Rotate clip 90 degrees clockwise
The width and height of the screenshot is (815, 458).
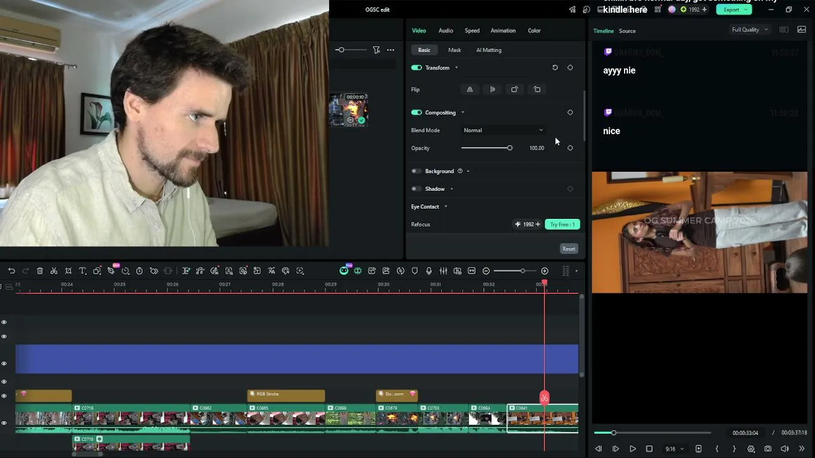[x=514, y=90]
